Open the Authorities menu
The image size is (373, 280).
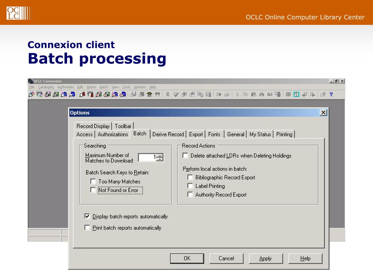pyautogui.click(x=66, y=87)
